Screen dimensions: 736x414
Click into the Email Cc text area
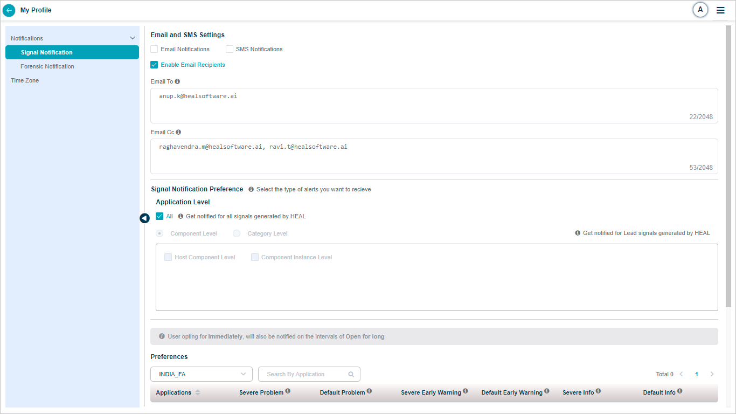coord(434,156)
